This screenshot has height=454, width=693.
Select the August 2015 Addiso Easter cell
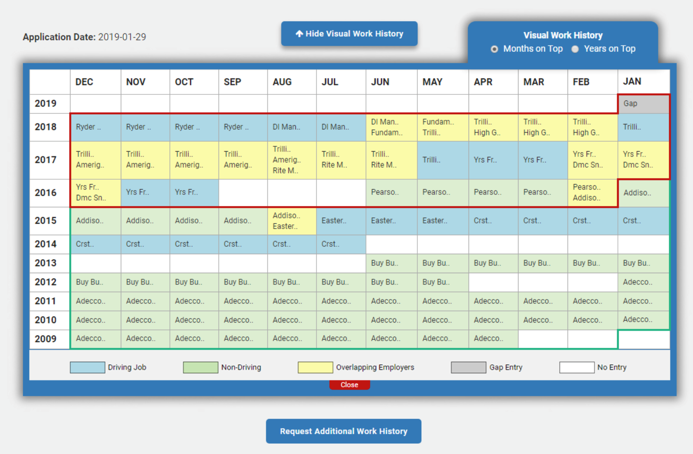point(292,221)
